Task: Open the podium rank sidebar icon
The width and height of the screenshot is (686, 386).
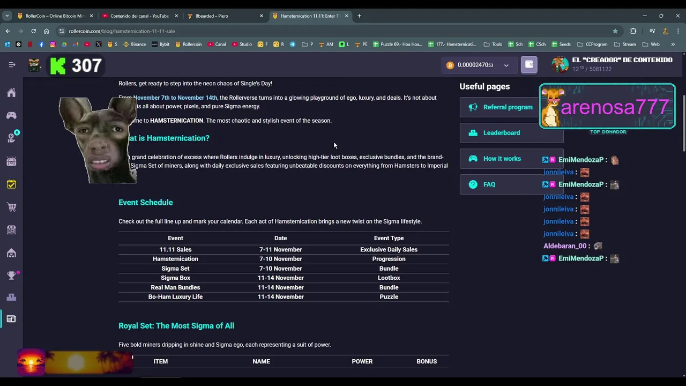Action: pos(11,297)
